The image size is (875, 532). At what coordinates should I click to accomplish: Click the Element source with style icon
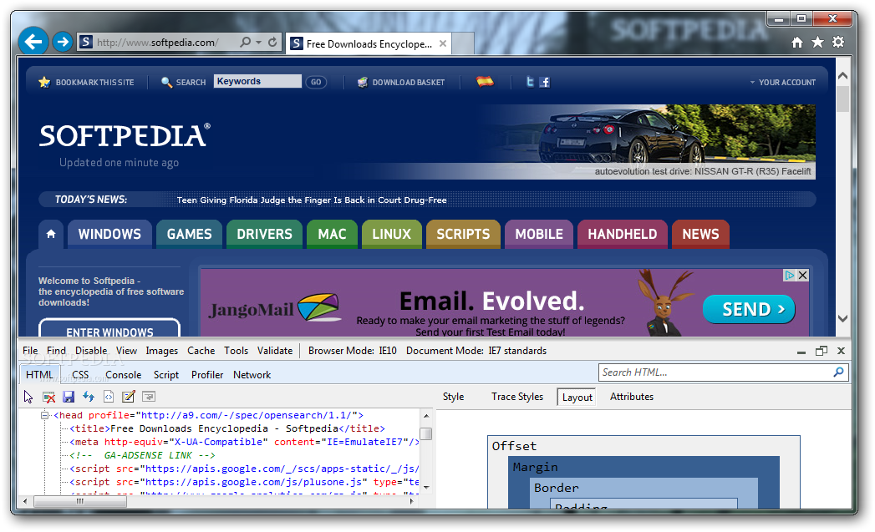pyautogui.click(x=109, y=397)
